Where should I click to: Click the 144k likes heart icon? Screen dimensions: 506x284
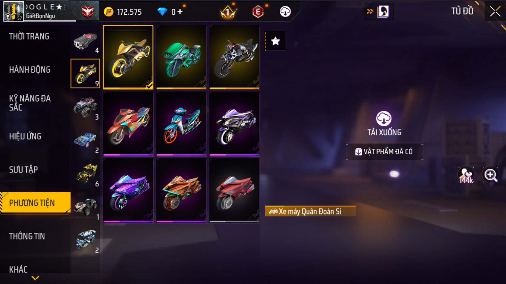click(x=466, y=175)
